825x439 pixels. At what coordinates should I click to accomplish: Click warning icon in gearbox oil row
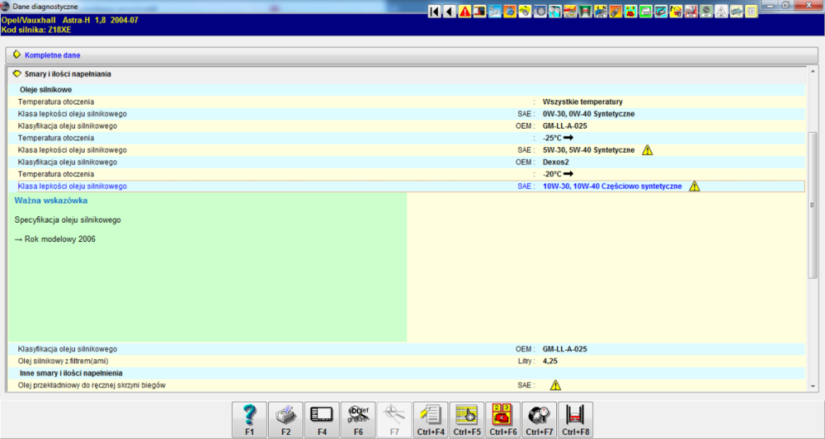(555, 385)
